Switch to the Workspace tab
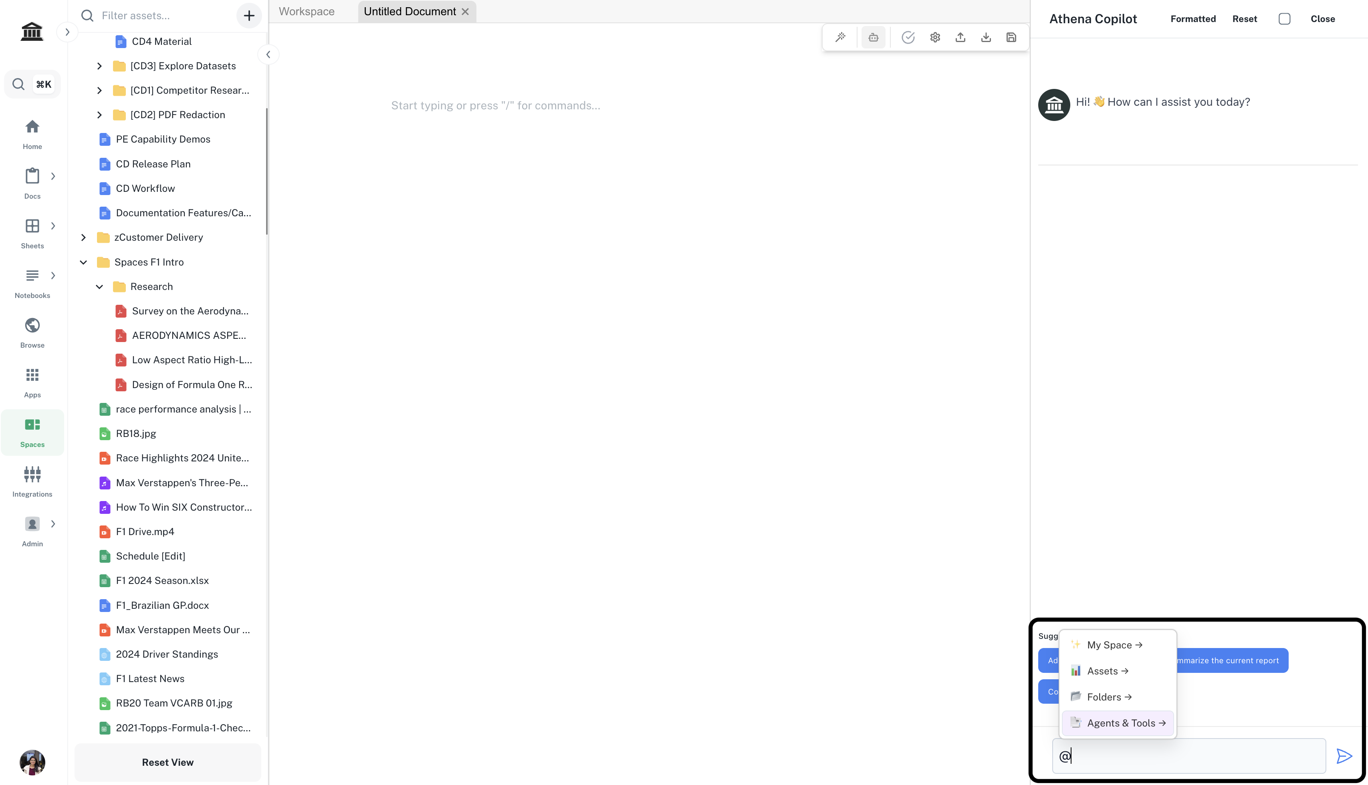The height and width of the screenshot is (785, 1368). [307, 11]
